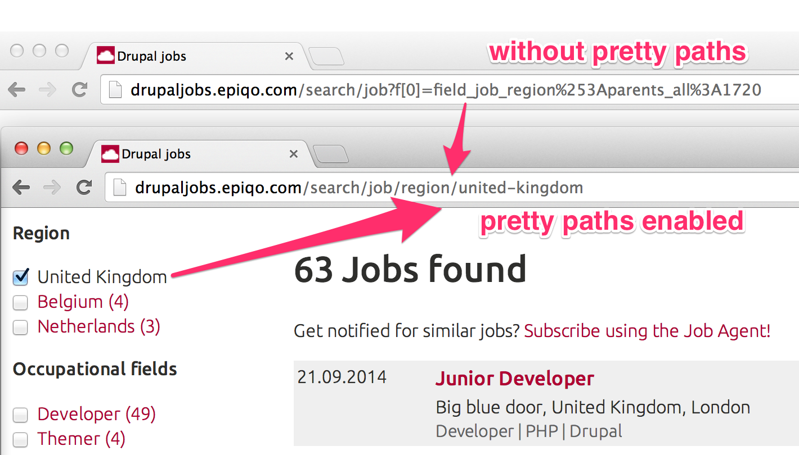This screenshot has height=455, width=799.
Task: Click the Occupational fields heading
Action: [95, 369]
